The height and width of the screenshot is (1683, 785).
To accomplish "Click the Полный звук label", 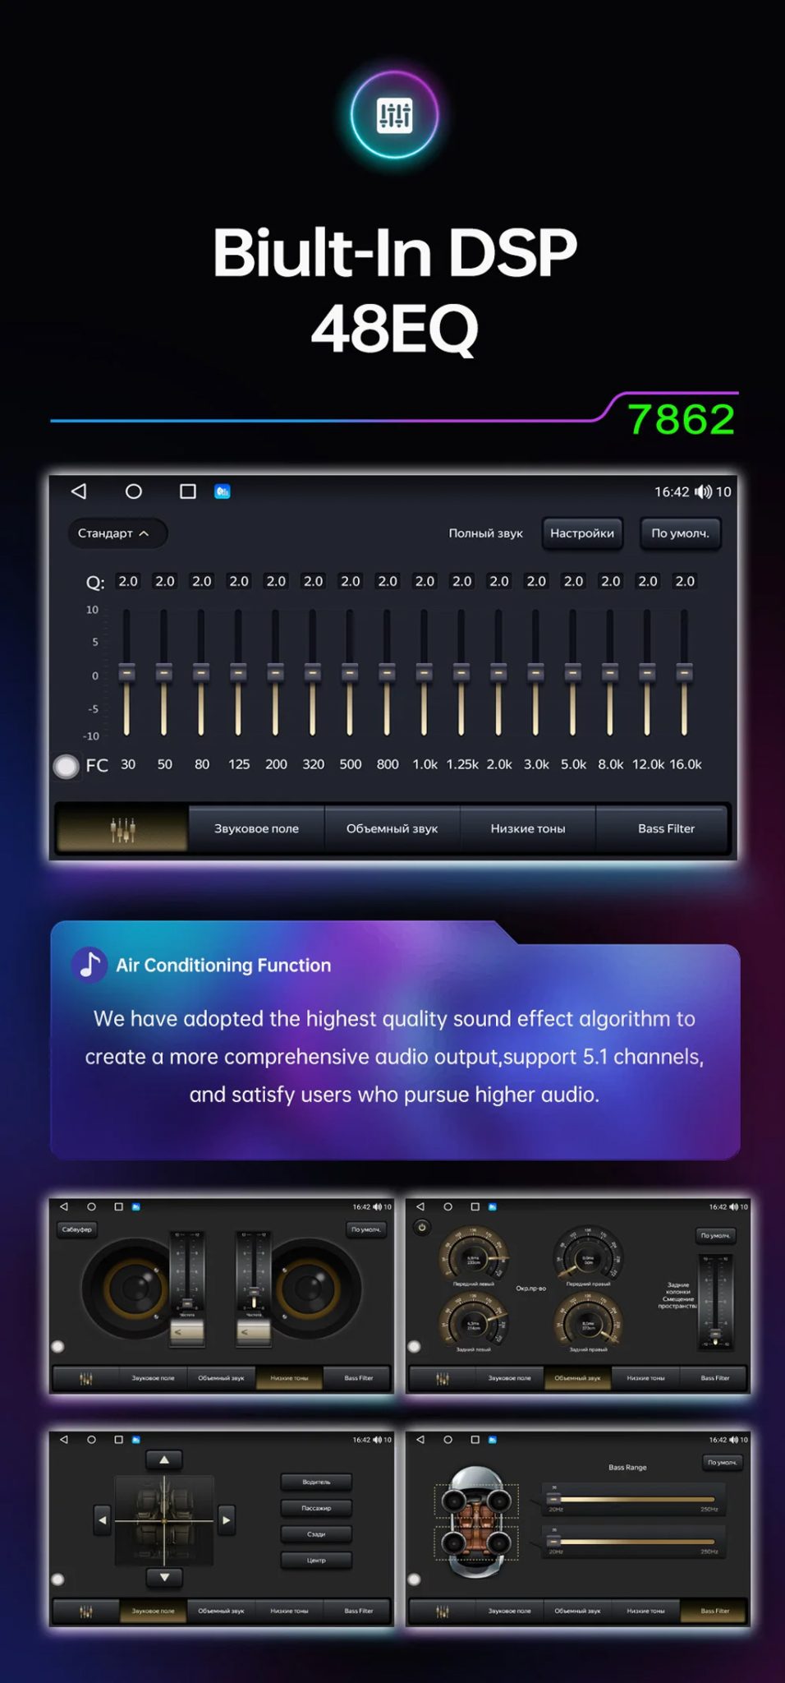I will [485, 533].
